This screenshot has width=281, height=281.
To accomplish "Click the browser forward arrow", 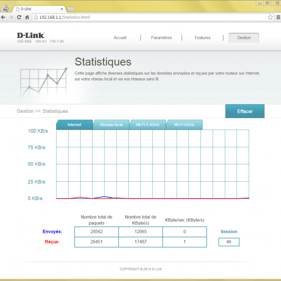I will (x=11, y=17).
